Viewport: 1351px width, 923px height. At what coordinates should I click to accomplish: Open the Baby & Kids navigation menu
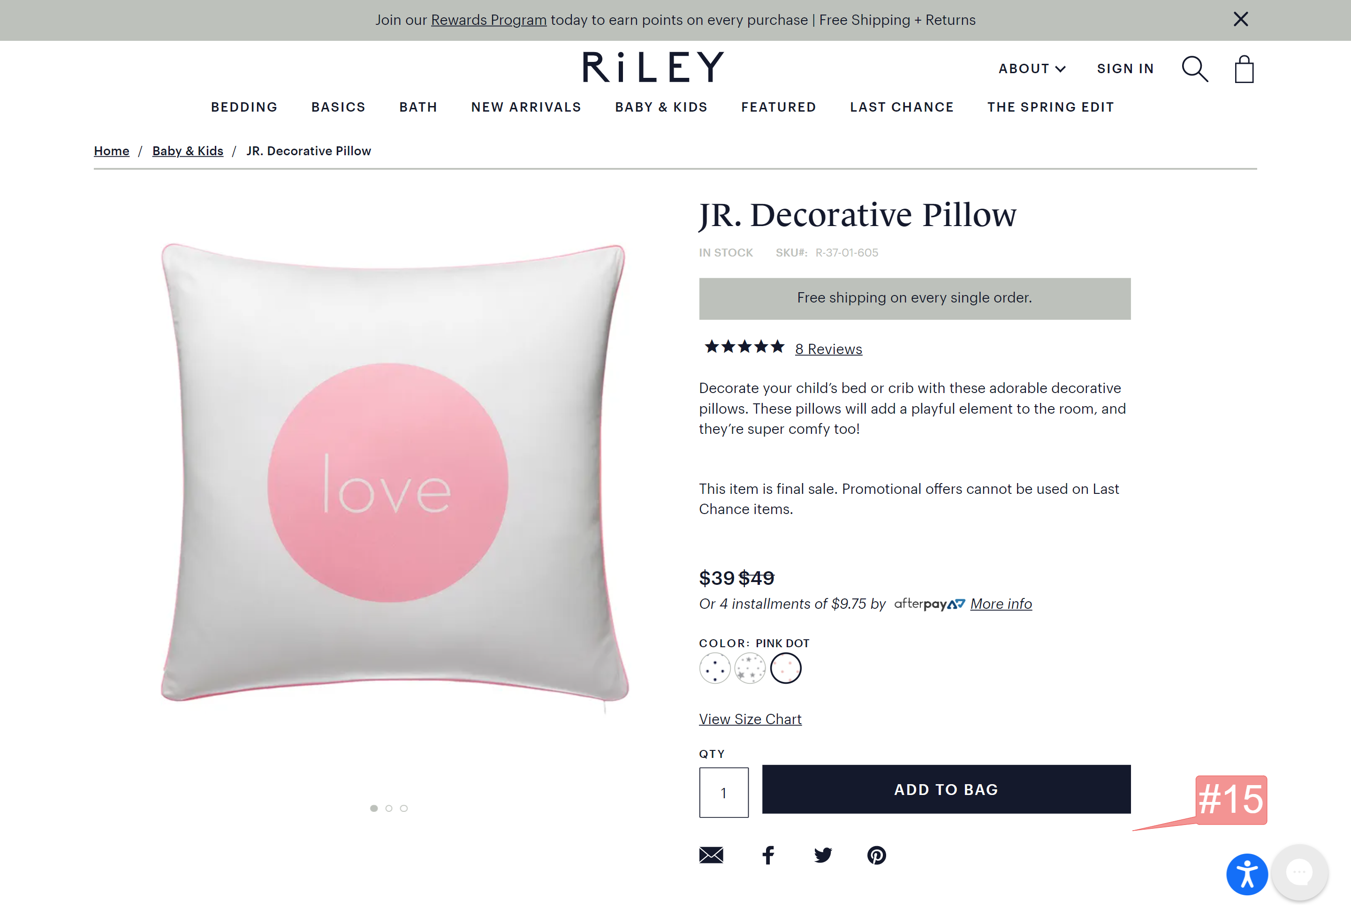pyautogui.click(x=661, y=107)
